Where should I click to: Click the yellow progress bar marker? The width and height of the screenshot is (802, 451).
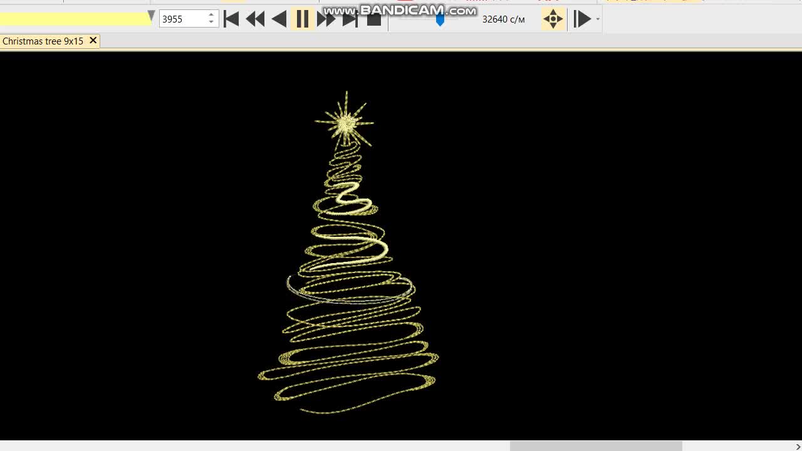tap(151, 16)
